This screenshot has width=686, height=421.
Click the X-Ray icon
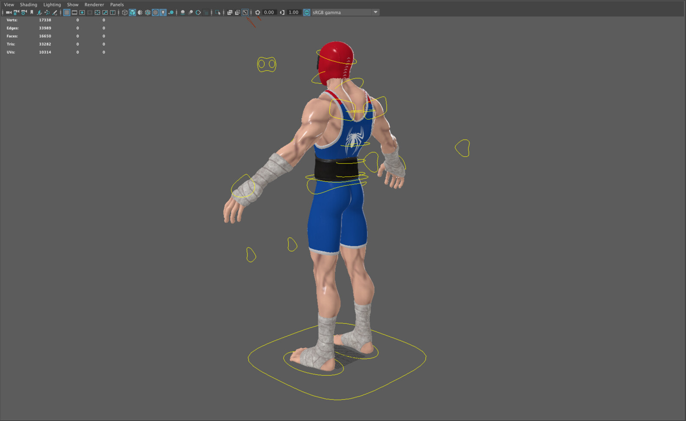[230, 12]
